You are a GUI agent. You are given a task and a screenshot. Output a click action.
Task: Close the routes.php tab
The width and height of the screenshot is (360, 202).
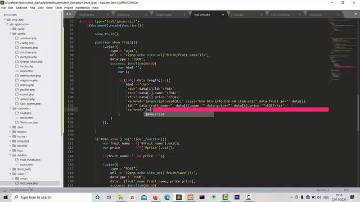pyautogui.click(x=338, y=15)
